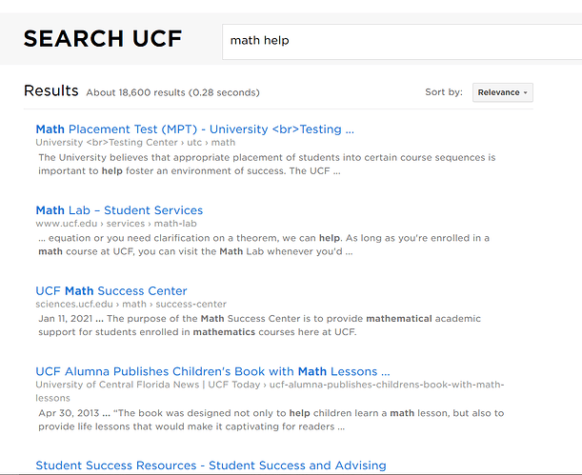582x475 pixels.
Task: Click the UCF Today breadcrumb under Alumna result
Action: 270,391
